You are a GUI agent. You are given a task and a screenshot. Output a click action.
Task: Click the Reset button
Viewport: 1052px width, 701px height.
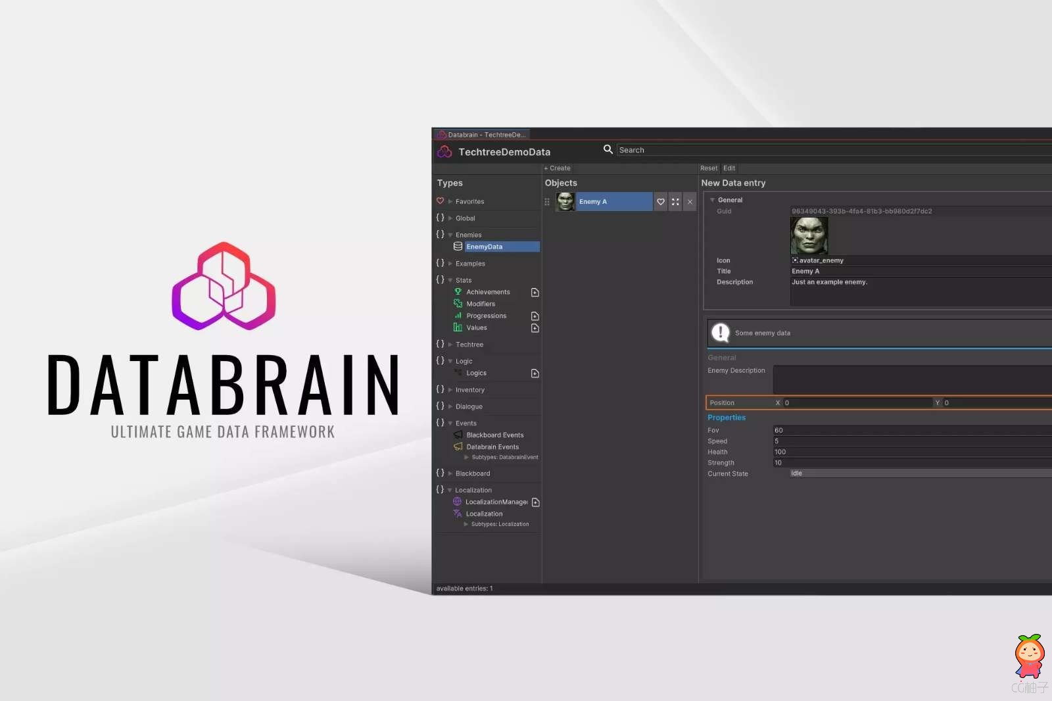(709, 168)
